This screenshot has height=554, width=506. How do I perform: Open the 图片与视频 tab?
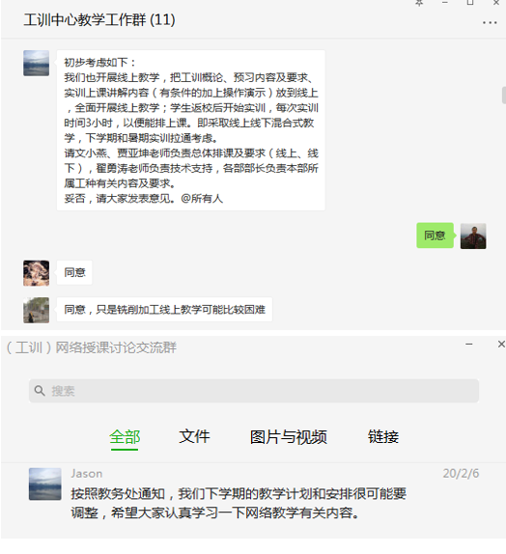coord(288,436)
